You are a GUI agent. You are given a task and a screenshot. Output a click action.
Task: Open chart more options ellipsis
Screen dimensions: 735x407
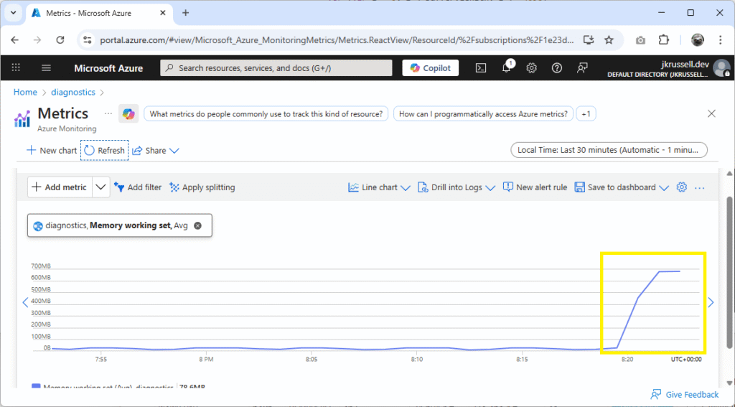tap(700, 188)
